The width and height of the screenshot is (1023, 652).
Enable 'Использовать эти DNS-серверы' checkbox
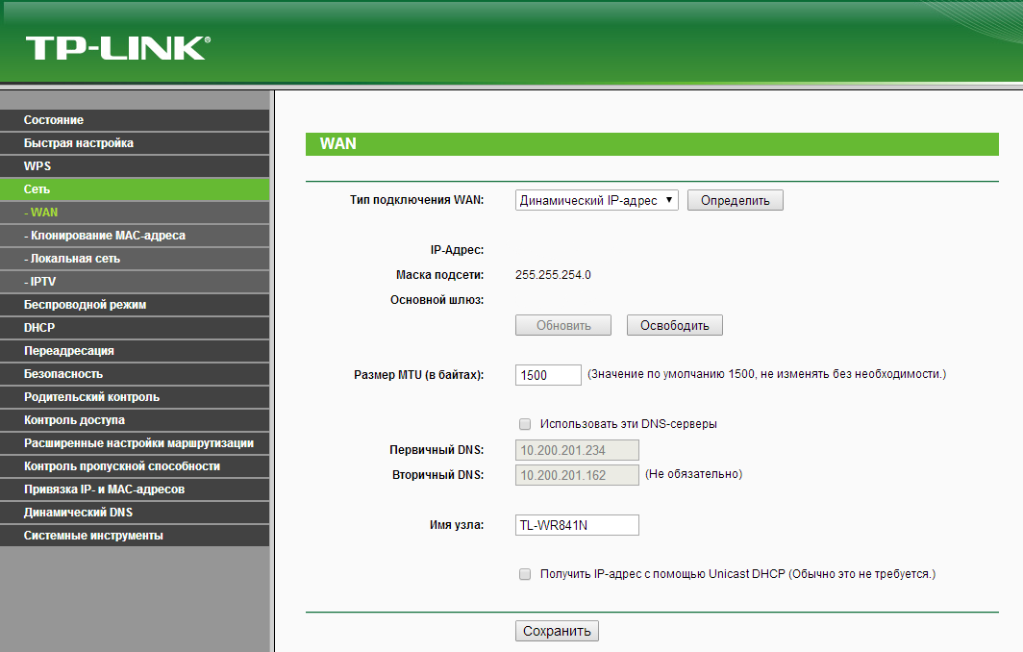[x=525, y=424]
